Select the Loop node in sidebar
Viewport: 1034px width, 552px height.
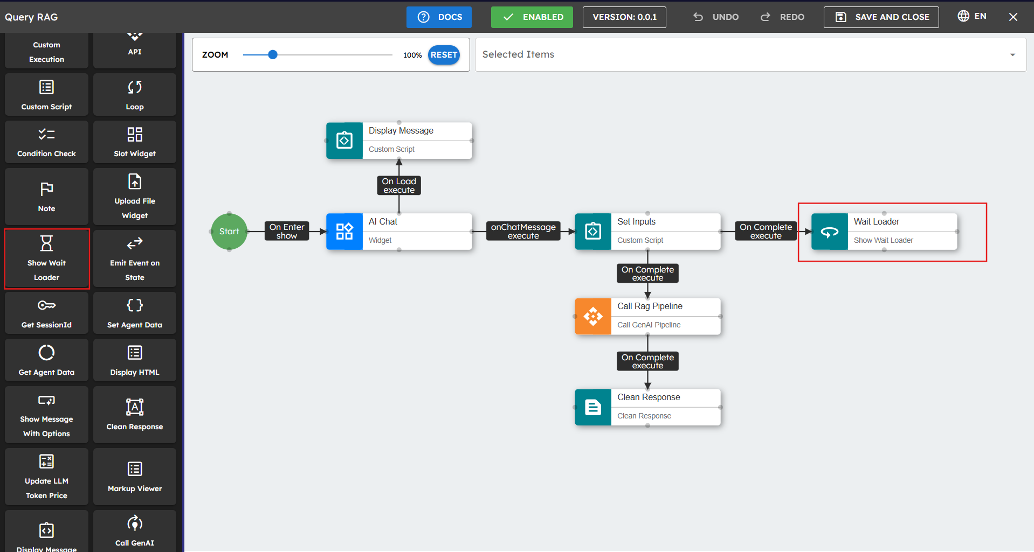tap(134, 95)
